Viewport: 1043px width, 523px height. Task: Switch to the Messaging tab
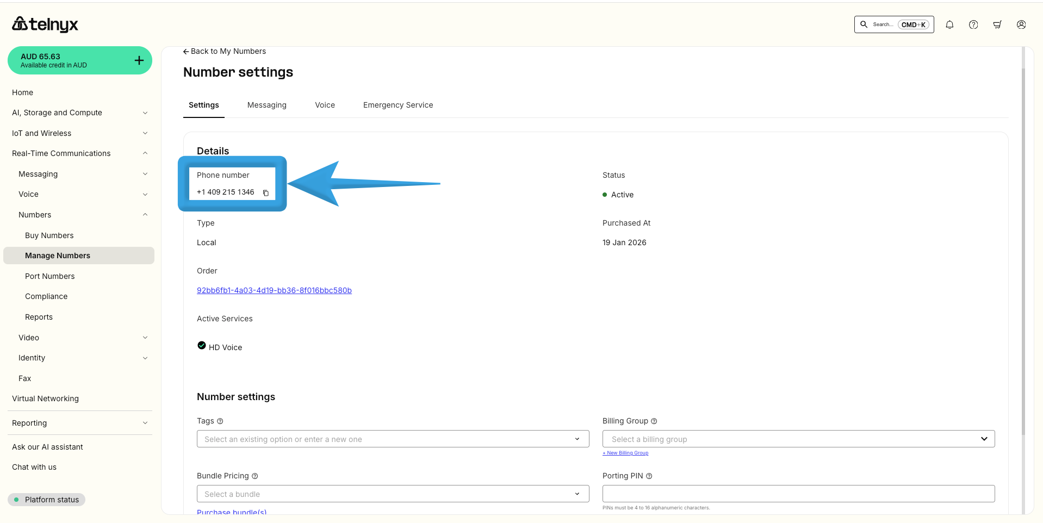(x=266, y=105)
